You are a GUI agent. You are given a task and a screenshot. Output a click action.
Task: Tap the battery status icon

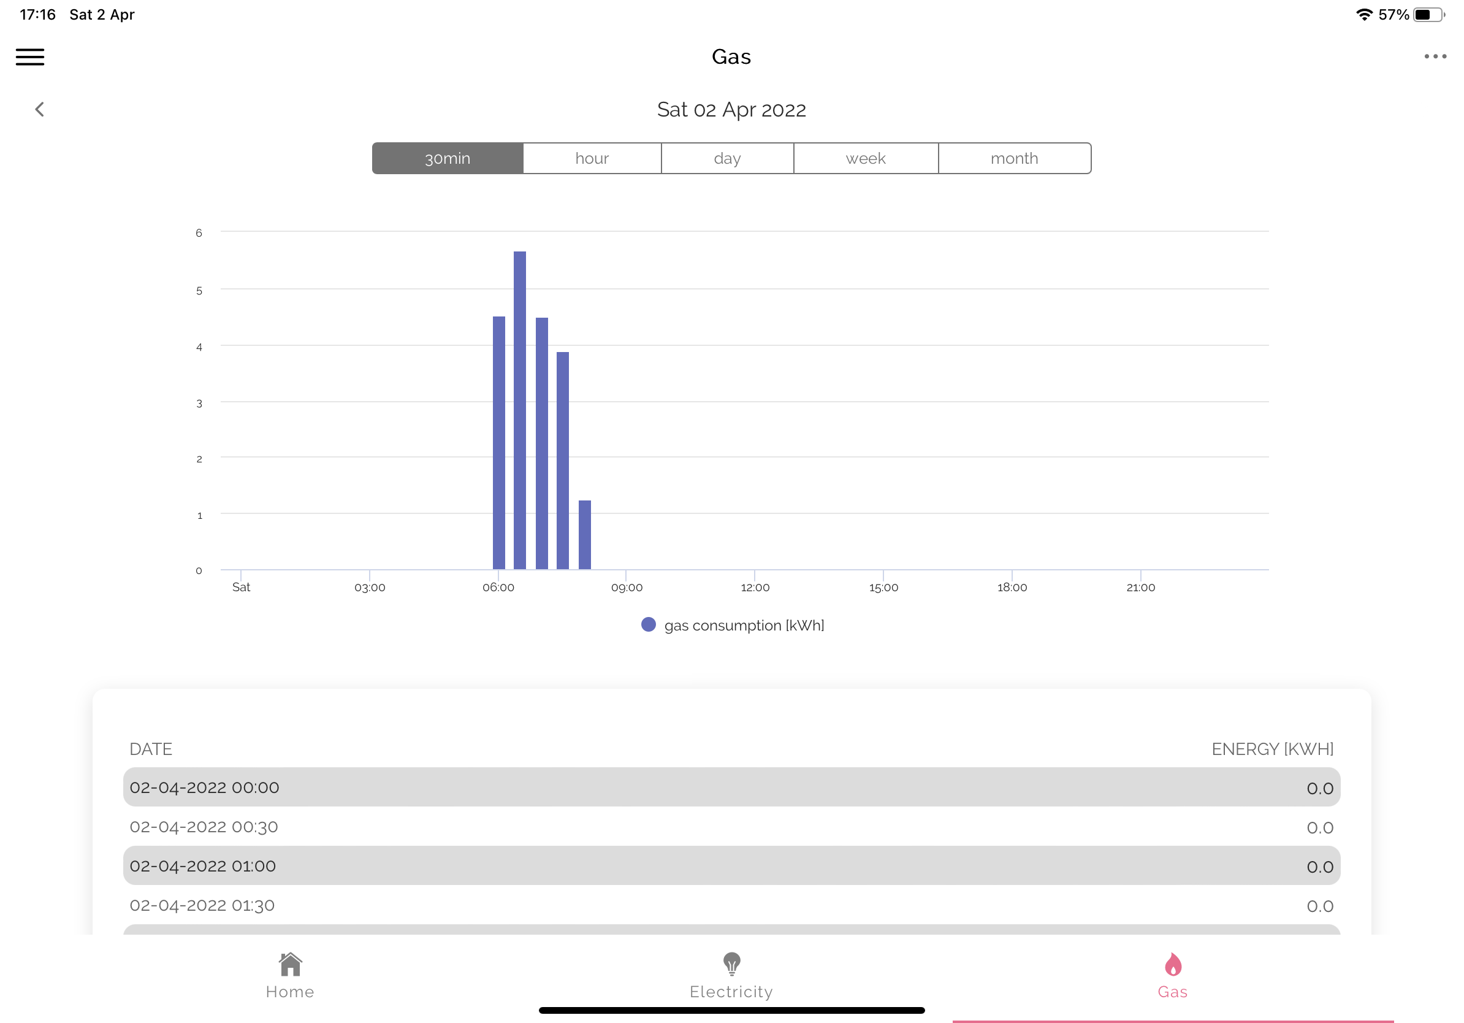coord(1428,15)
